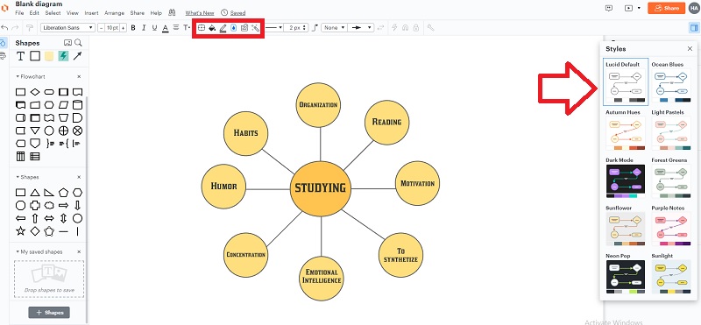This screenshot has height=325, width=701.
Task: Select the green lightning bolt quick shape
Action: 63,56
